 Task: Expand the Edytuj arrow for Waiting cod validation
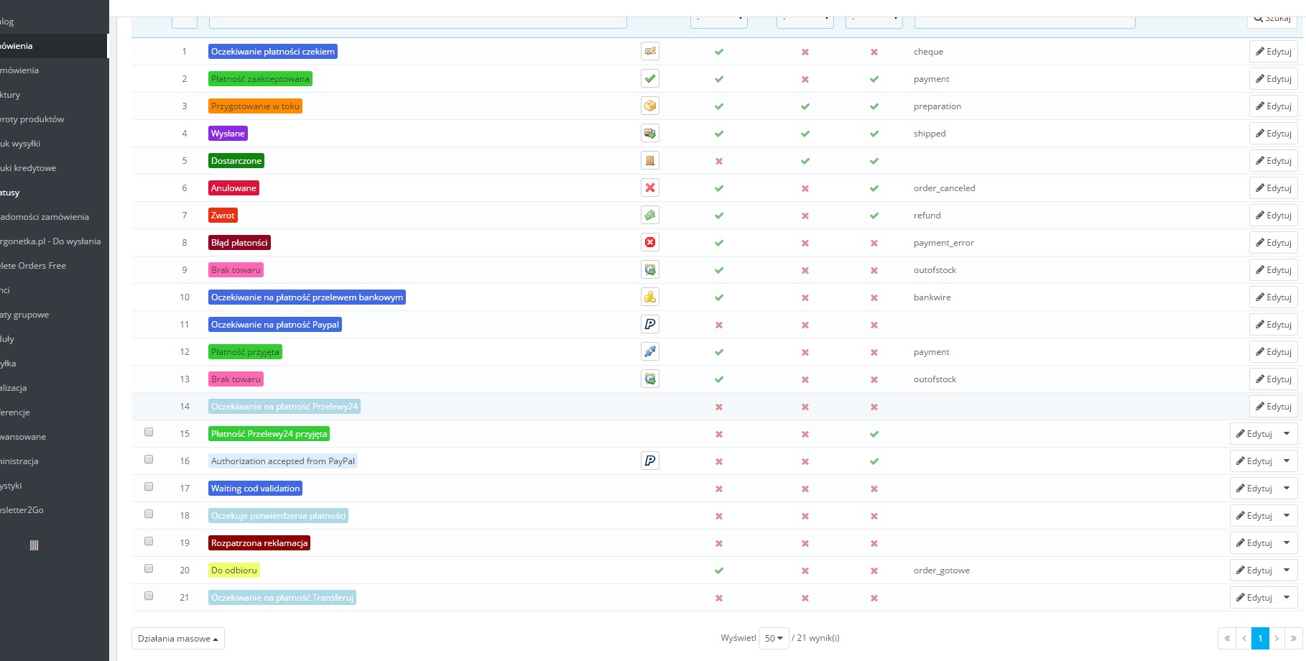coord(1287,488)
